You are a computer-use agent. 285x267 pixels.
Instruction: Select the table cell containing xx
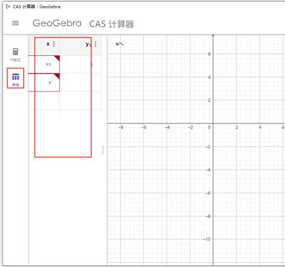pyautogui.click(x=44, y=64)
